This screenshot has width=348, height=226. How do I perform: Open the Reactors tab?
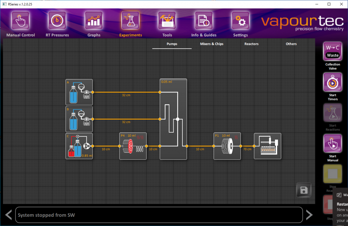point(251,44)
